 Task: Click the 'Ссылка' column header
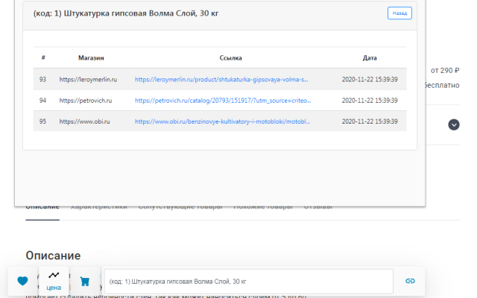pyautogui.click(x=230, y=57)
